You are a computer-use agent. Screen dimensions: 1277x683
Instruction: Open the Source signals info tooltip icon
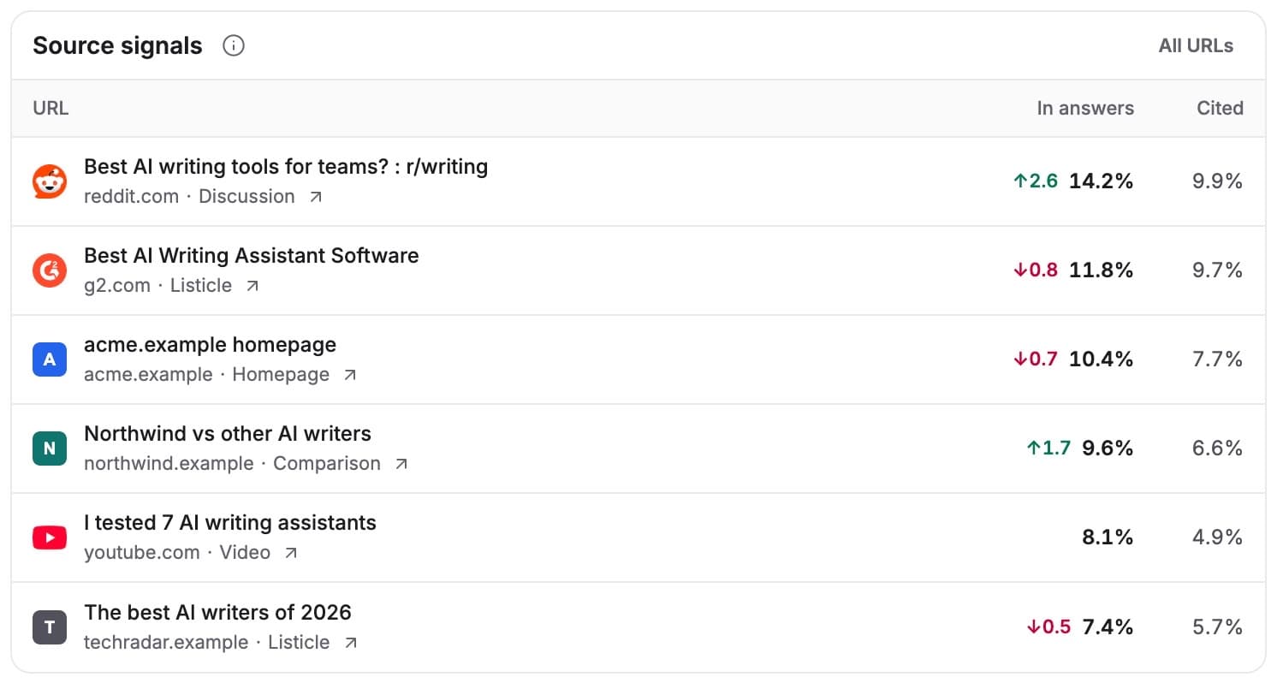point(233,46)
